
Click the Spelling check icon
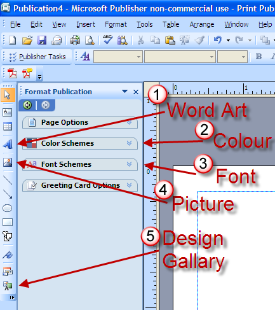(108, 39)
